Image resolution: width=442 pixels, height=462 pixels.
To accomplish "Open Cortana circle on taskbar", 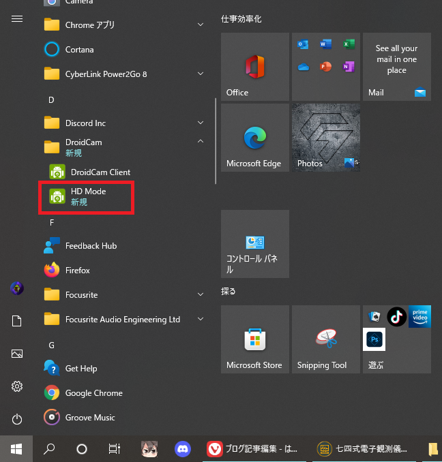I will pos(82,449).
